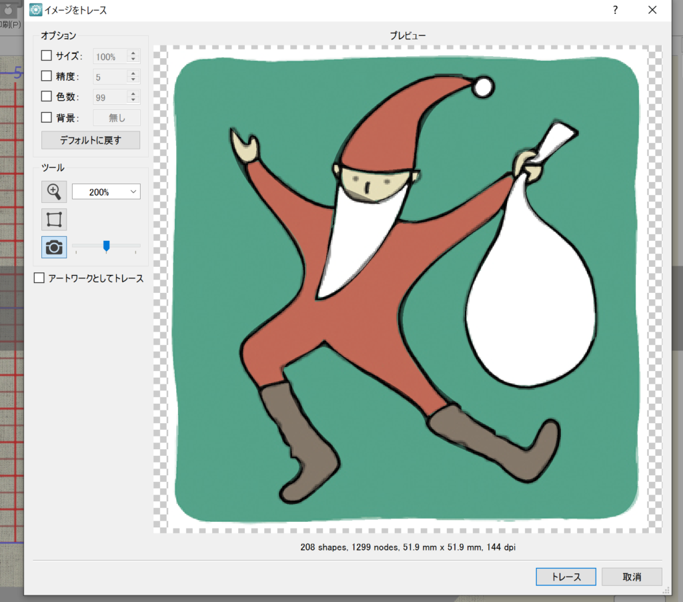Image resolution: width=683 pixels, height=602 pixels.
Task: Open the 200% zoom level dropdown
Action: point(106,192)
